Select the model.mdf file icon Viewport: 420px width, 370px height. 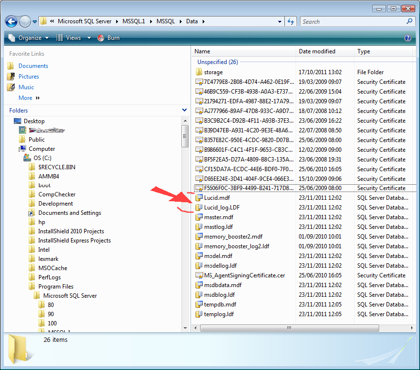point(199,256)
